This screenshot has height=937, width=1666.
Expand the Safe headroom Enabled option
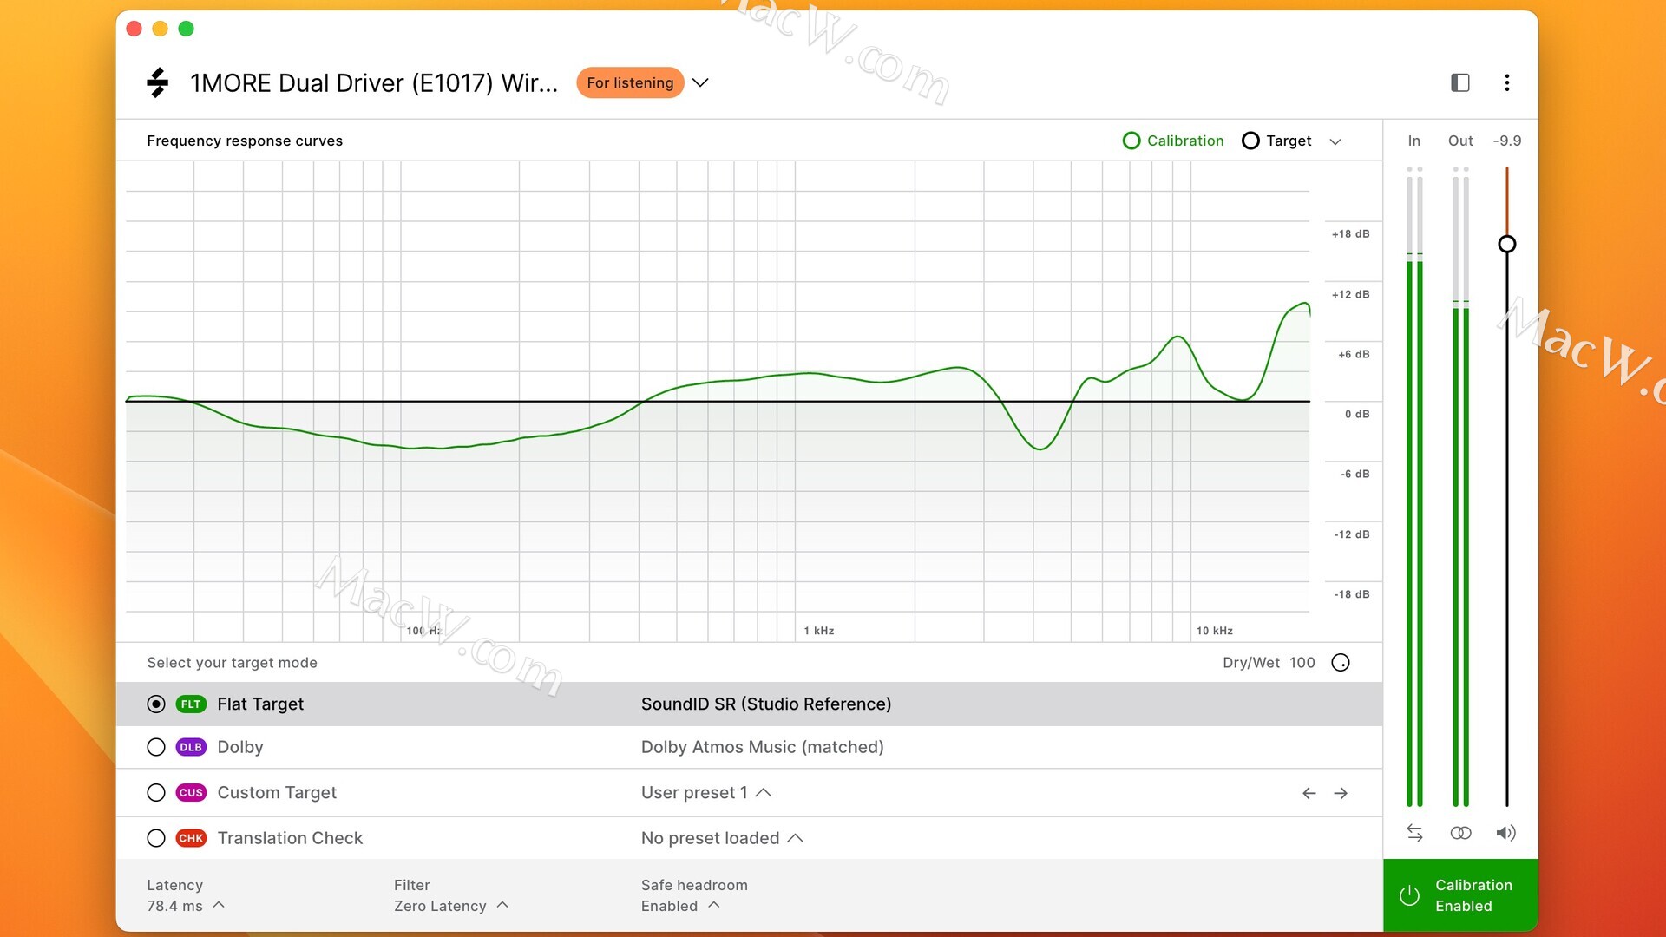(x=681, y=906)
